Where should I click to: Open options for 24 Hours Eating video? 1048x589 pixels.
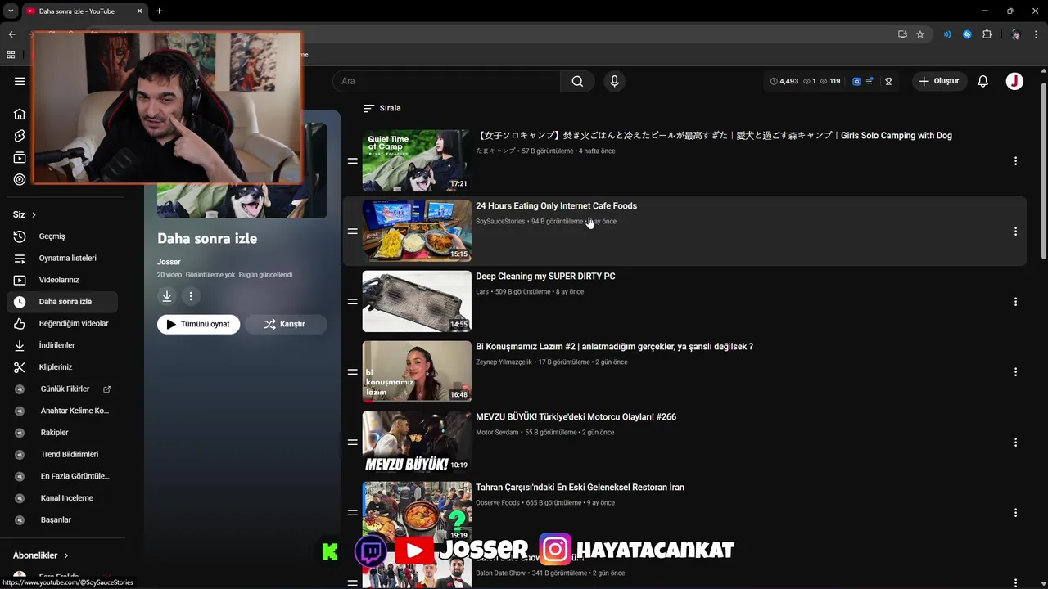(x=1015, y=232)
